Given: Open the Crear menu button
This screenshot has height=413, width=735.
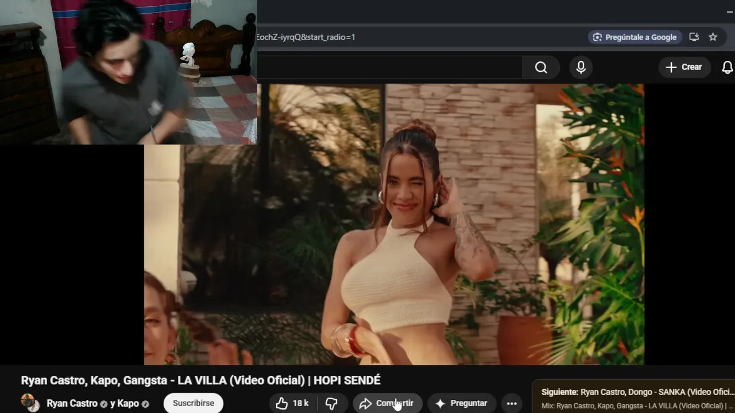Looking at the screenshot, I should tap(684, 67).
